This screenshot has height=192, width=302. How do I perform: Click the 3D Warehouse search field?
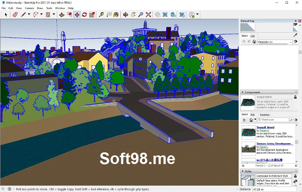pos(273,120)
